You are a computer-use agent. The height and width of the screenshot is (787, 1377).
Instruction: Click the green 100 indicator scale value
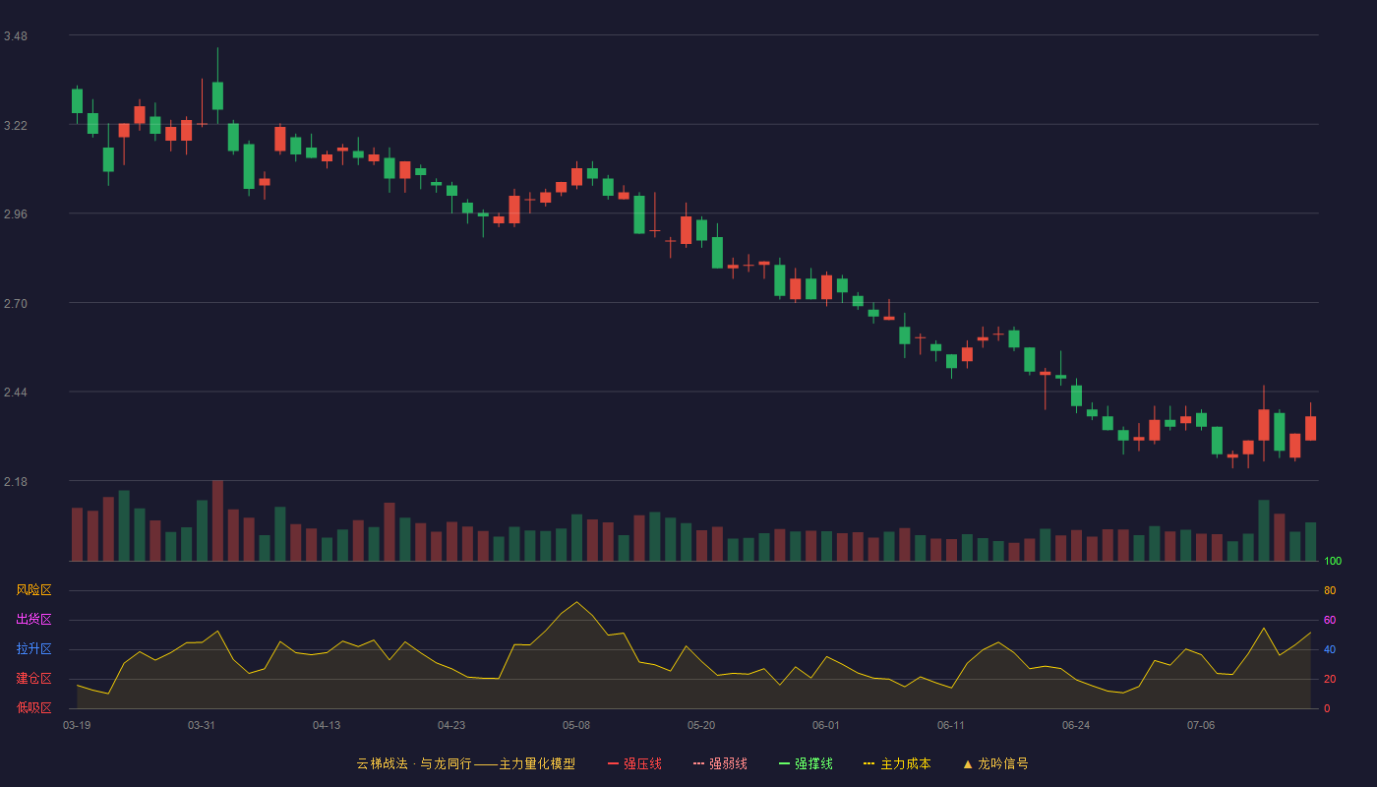point(1333,562)
